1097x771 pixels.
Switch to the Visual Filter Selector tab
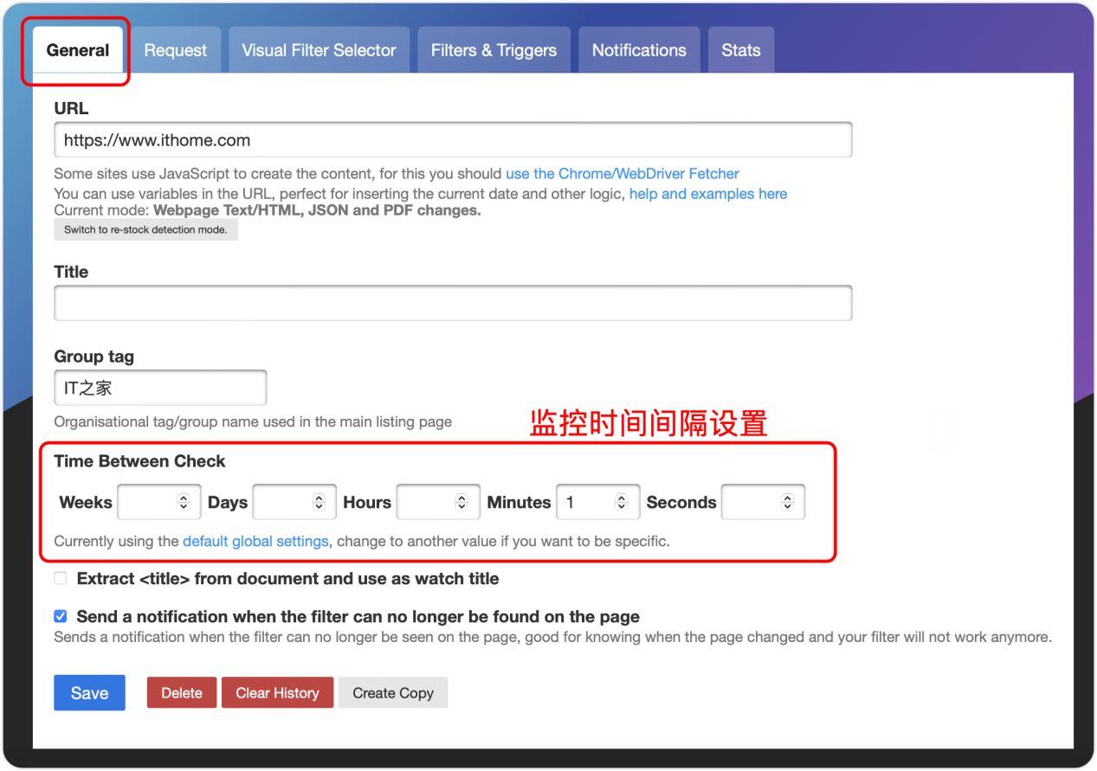(319, 49)
